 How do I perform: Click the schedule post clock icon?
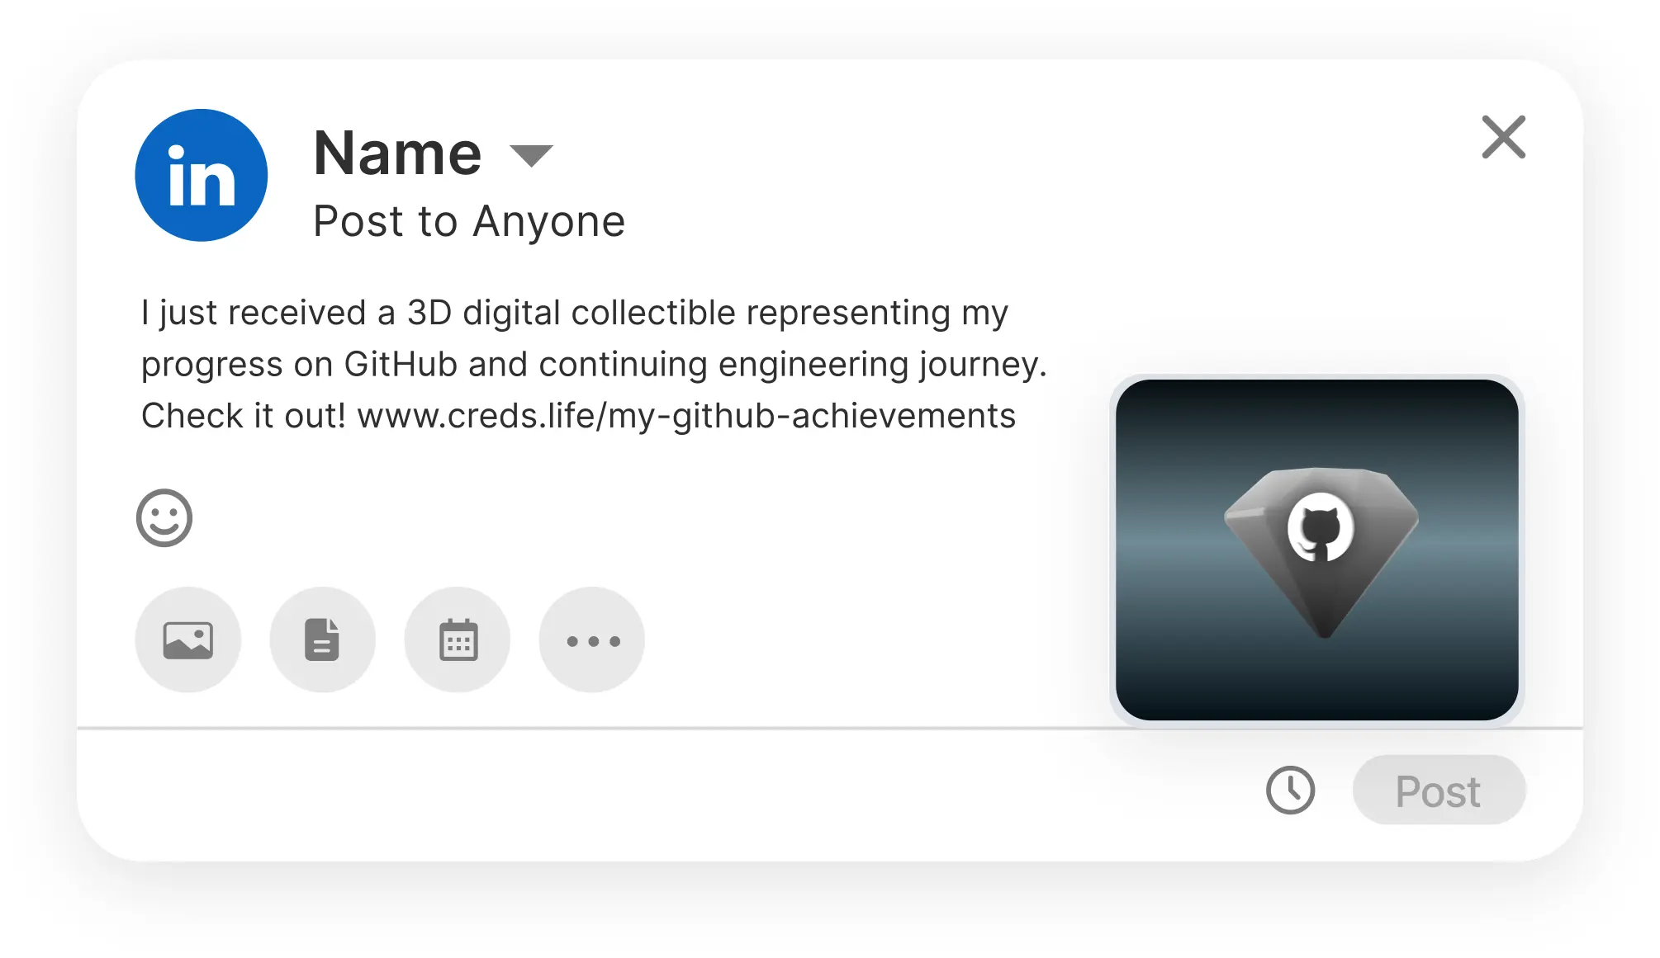click(x=1290, y=790)
